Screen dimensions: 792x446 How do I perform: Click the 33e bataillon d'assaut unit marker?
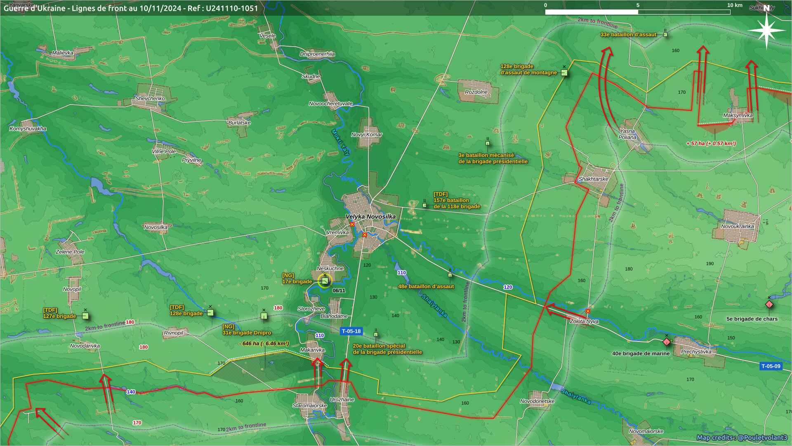665,35
